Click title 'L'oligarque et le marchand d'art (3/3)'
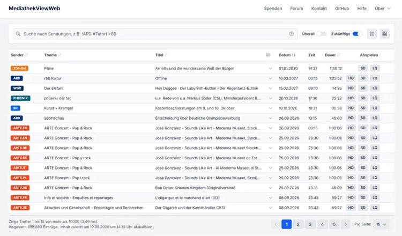This screenshot has width=402, height=236. pos(187,198)
